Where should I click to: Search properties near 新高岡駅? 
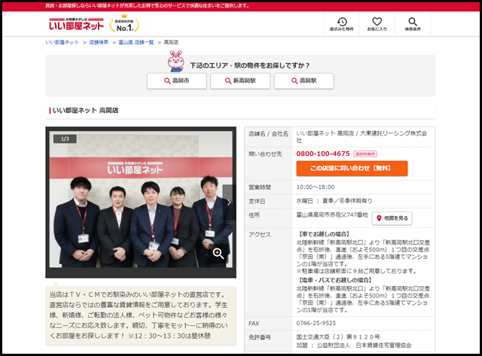tap(240, 81)
